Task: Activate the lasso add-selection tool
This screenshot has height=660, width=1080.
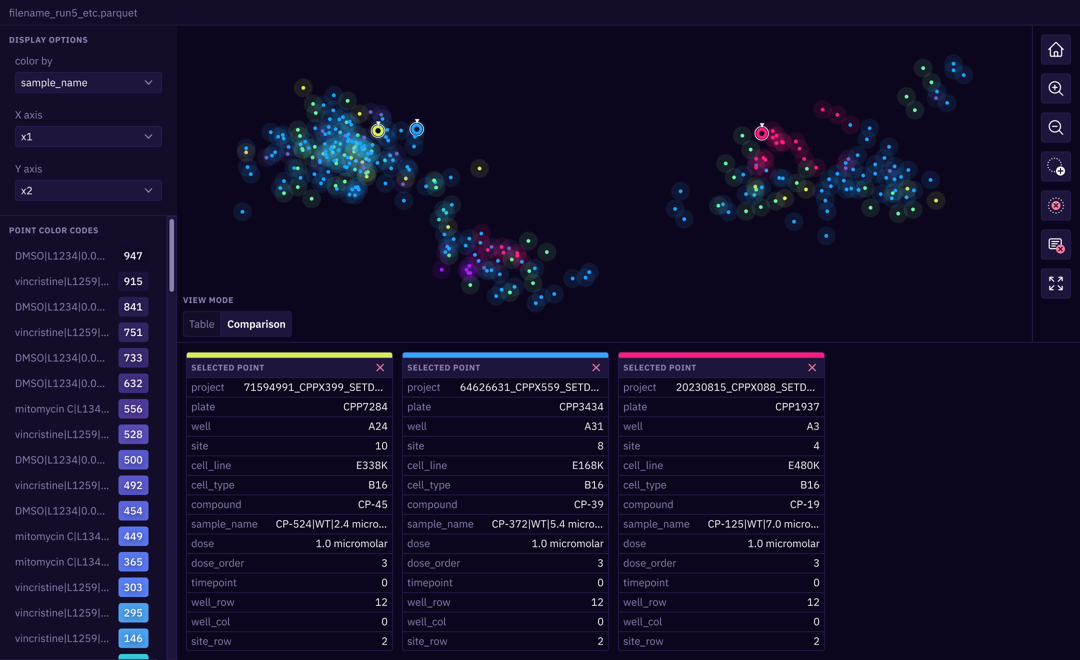Action: tap(1055, 166)
